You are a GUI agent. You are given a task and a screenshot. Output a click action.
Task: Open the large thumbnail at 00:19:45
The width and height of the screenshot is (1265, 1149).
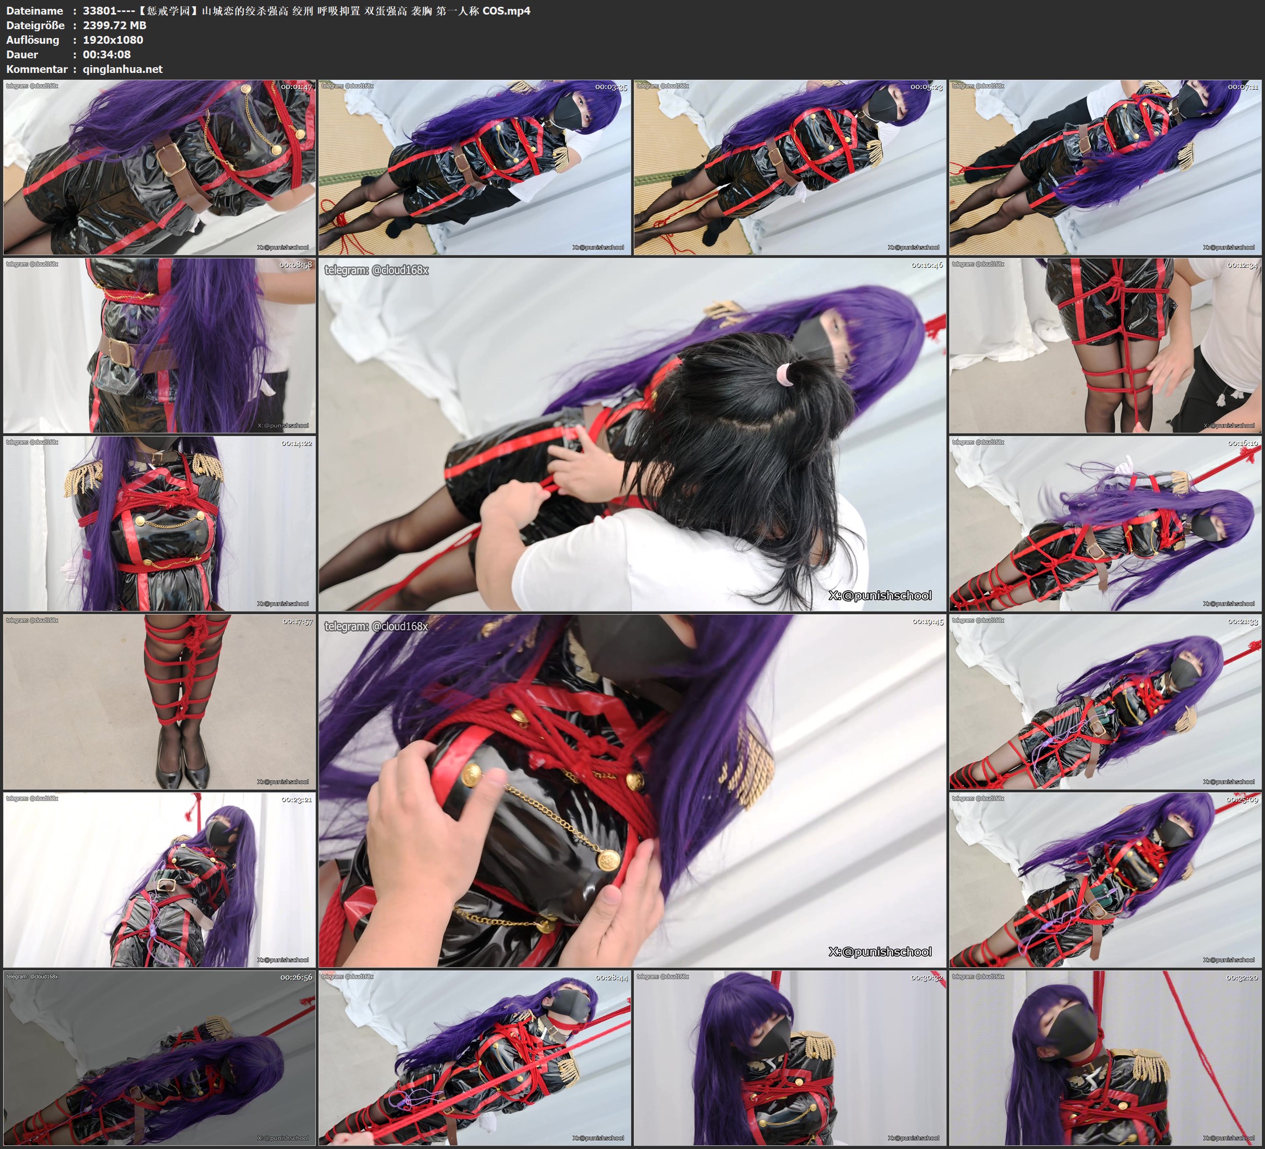pyautogui.click(x=632, y=790)
